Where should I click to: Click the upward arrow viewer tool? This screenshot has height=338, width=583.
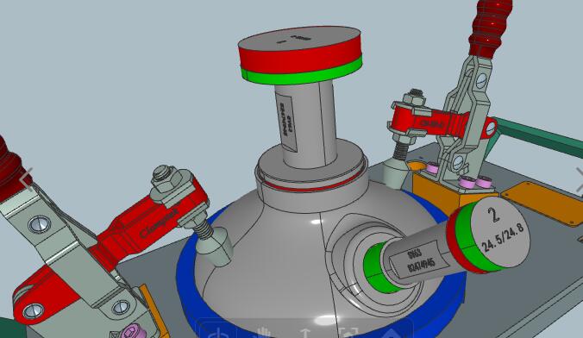click(x=305, y=333)
